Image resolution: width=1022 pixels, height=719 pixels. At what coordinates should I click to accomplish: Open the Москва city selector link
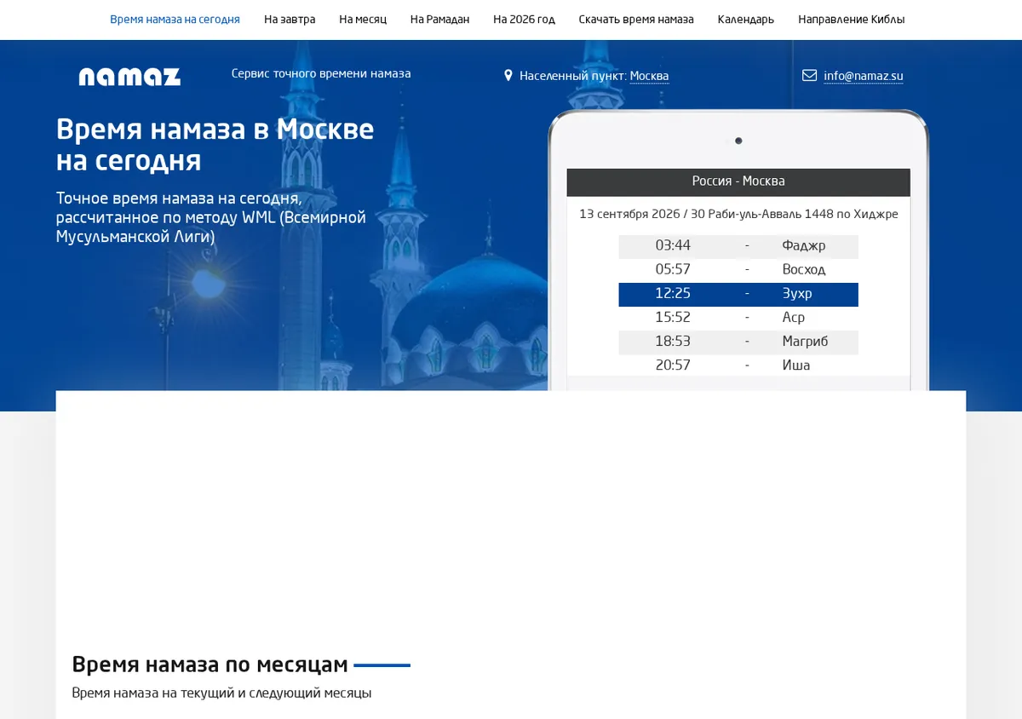tap(649, 76)
